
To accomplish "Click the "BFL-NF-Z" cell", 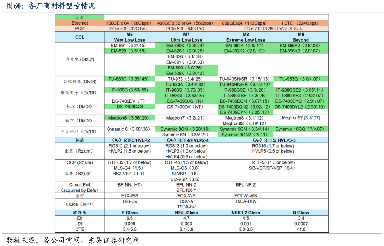I will coord(246,185).
